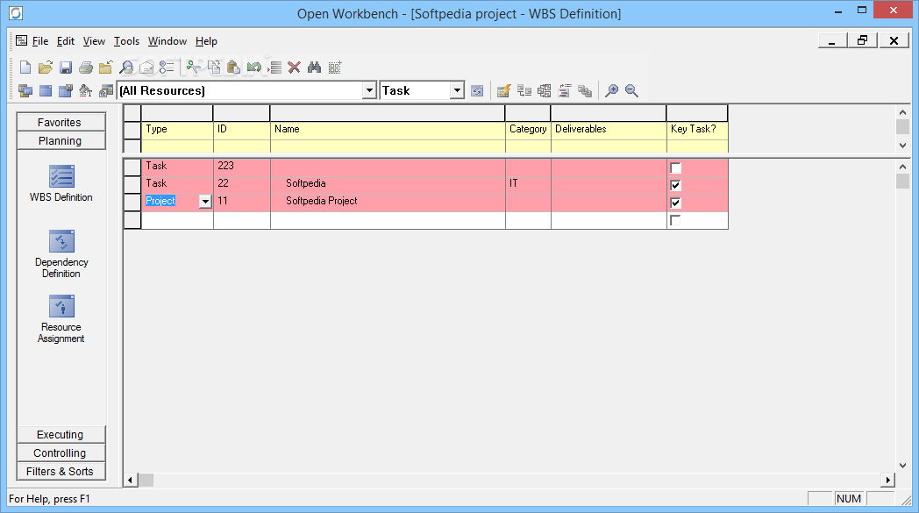Uncheck Key Task for Softpedia Project row
This screenshot has width=919, height=513.
(x=676, y=203)
